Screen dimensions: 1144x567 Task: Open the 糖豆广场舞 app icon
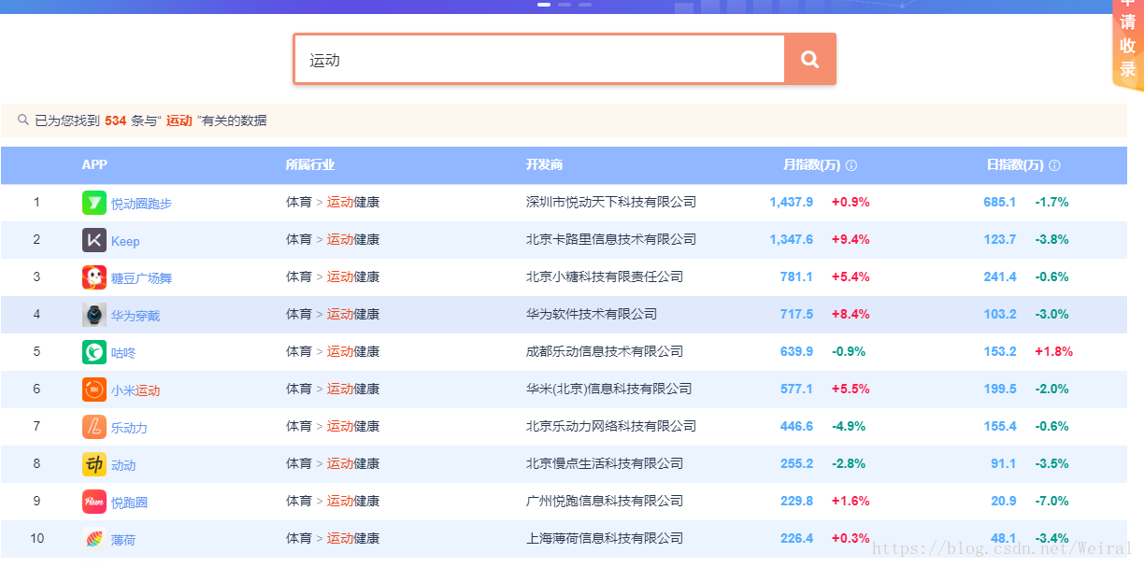coord(94,277)
